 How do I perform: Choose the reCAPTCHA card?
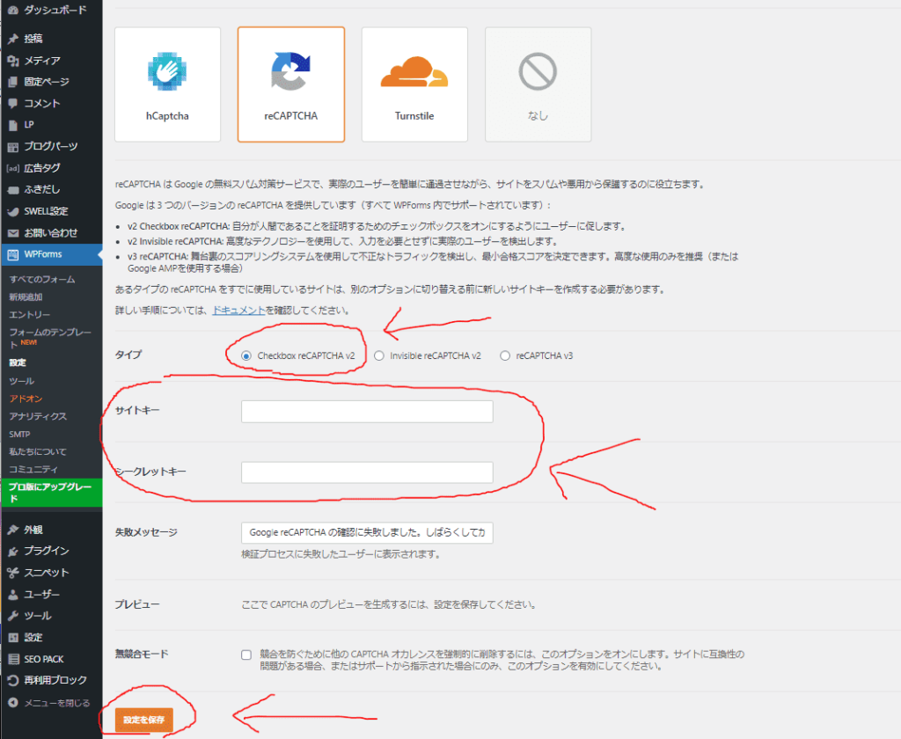[x=290, y=84]
